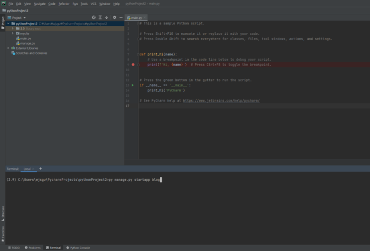Image resolution: width=370 pixels, height=251 pixels.
Task: Select the mysite folder label
Action: (24, 33)
